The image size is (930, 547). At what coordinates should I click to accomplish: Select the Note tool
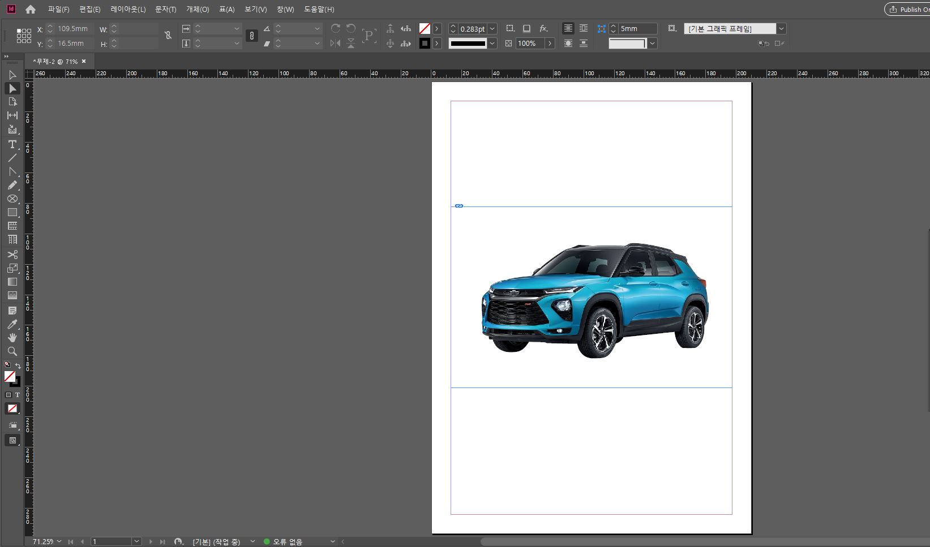click(12, 311)
